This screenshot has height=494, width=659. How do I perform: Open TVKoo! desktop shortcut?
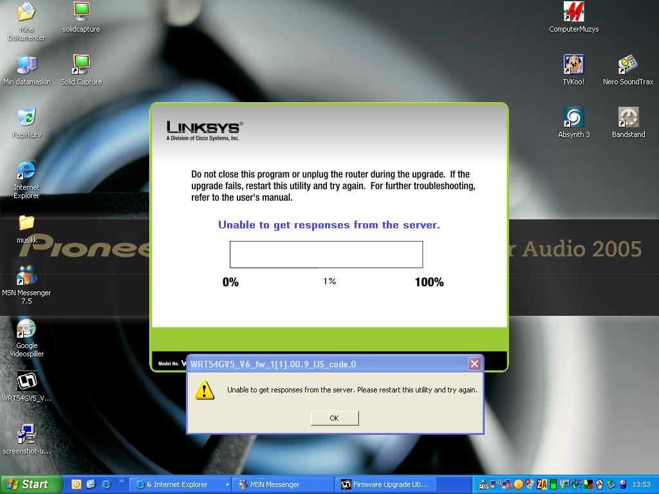coord(573,70)
